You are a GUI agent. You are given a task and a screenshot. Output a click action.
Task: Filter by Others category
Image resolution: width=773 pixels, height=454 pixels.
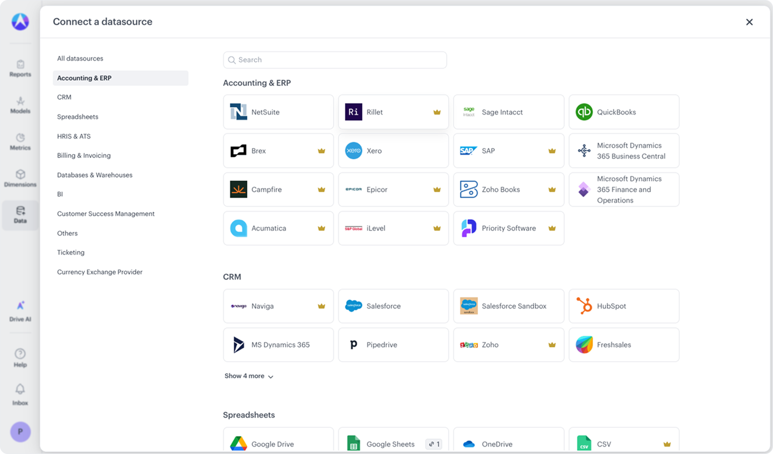[x=120, y=233]
